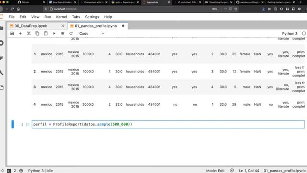Cut the selected cell with scissors icon
This screenshot has width=307, height=173.
tap(29, 34)
